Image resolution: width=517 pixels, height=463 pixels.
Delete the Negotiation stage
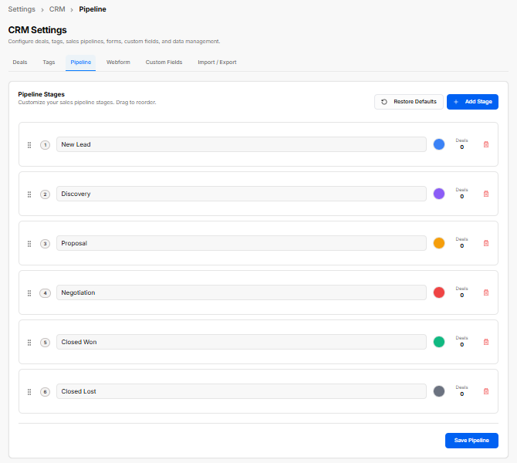(486, 292)
